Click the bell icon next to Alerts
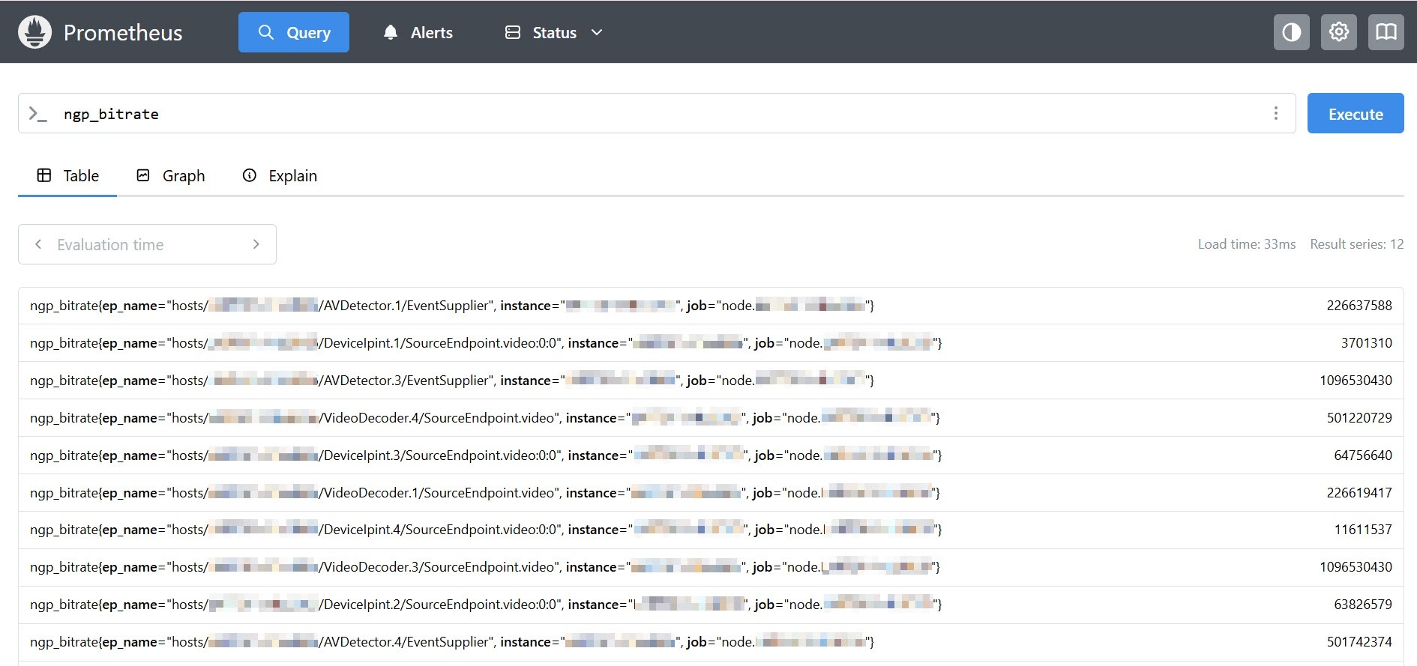Screen dimensions: 1417x666 pyautogui.click(x=390, y=32)
